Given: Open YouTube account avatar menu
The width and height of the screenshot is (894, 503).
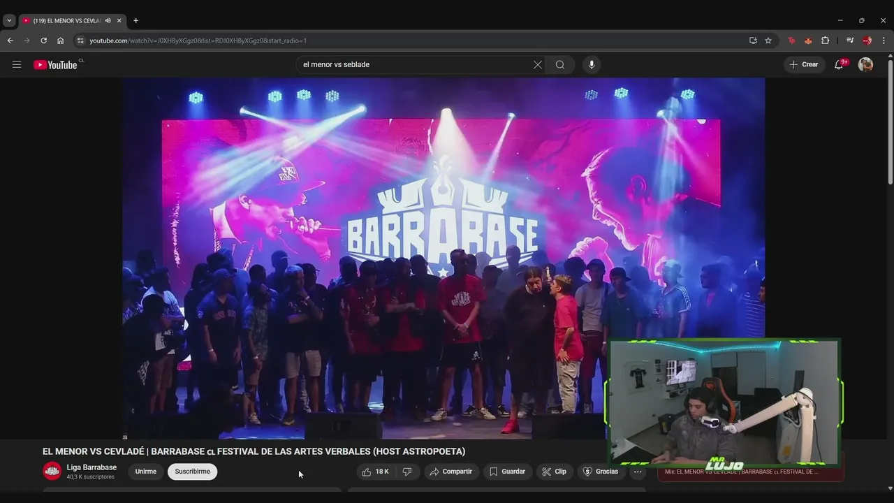Looking at the screenshot, I should click(865, 64).
